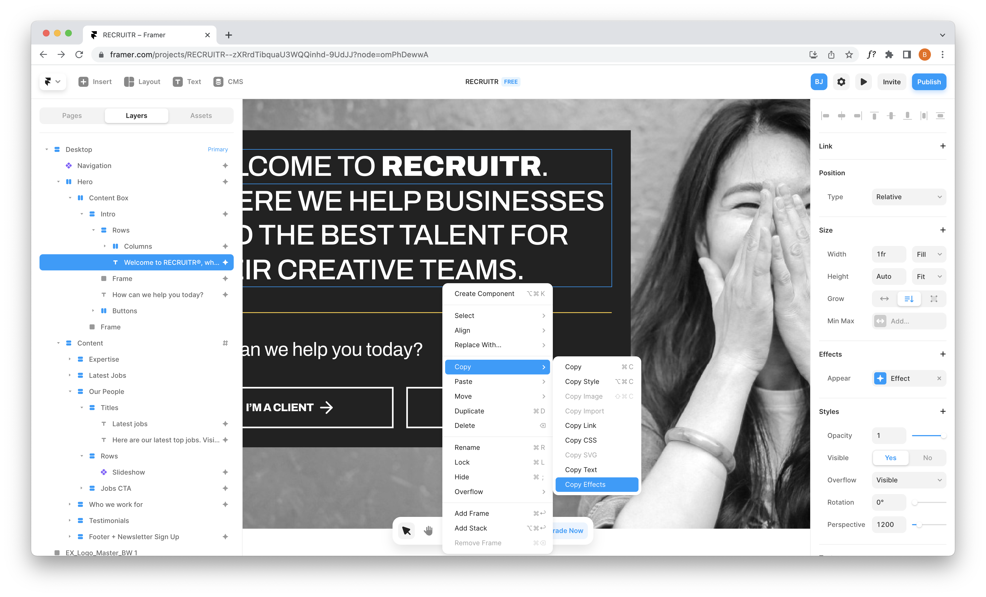986x597 pixels.
Task: Distribute selection horizontally
Action: tap(924, 116)
